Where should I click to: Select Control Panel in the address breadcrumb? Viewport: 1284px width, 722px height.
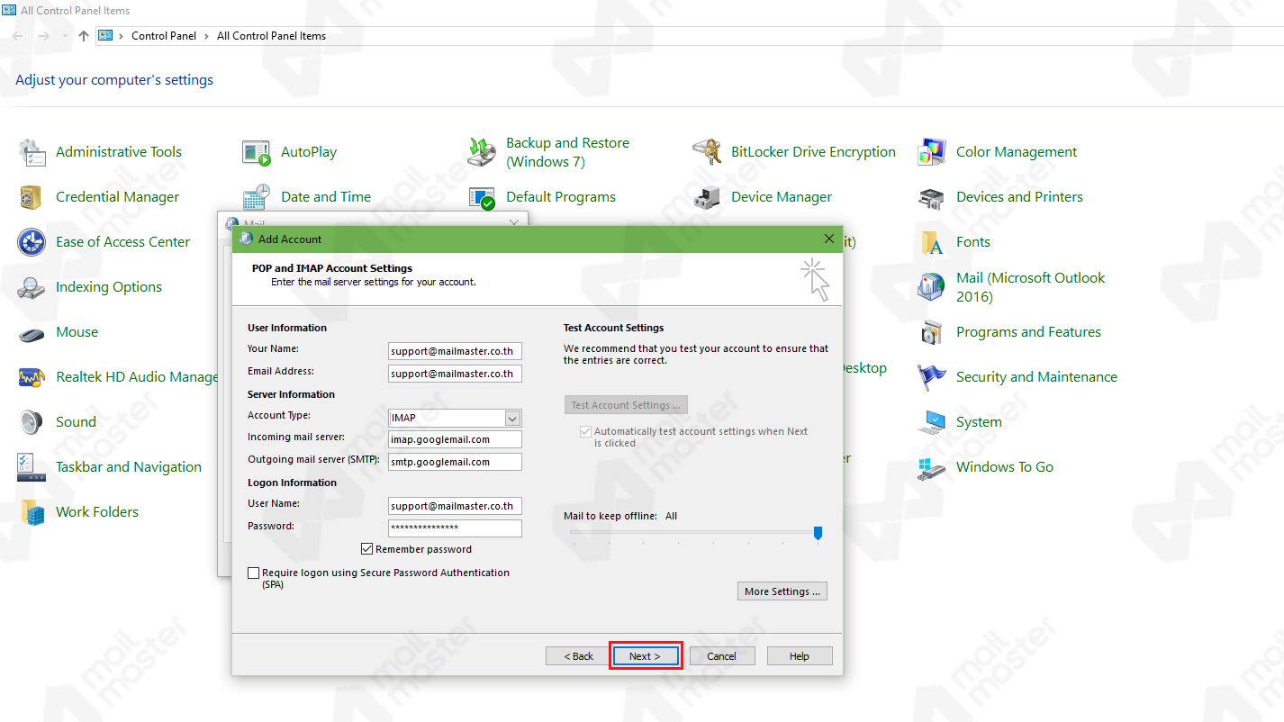tap(163, 36)
